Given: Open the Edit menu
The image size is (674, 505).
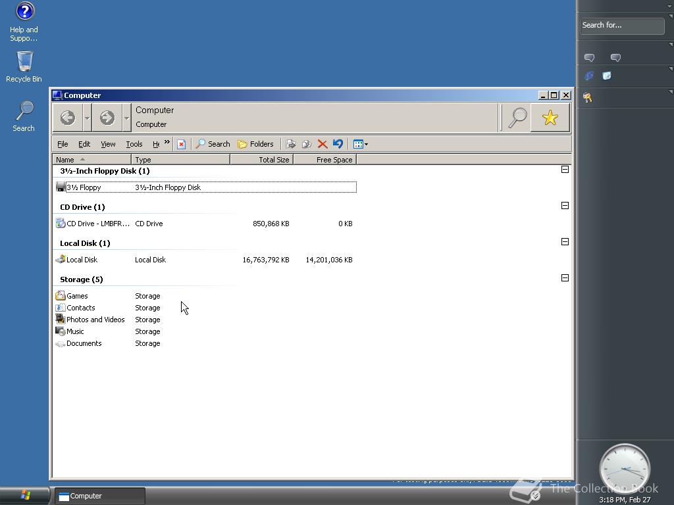Looking at the screenshot, I should 84,144.
